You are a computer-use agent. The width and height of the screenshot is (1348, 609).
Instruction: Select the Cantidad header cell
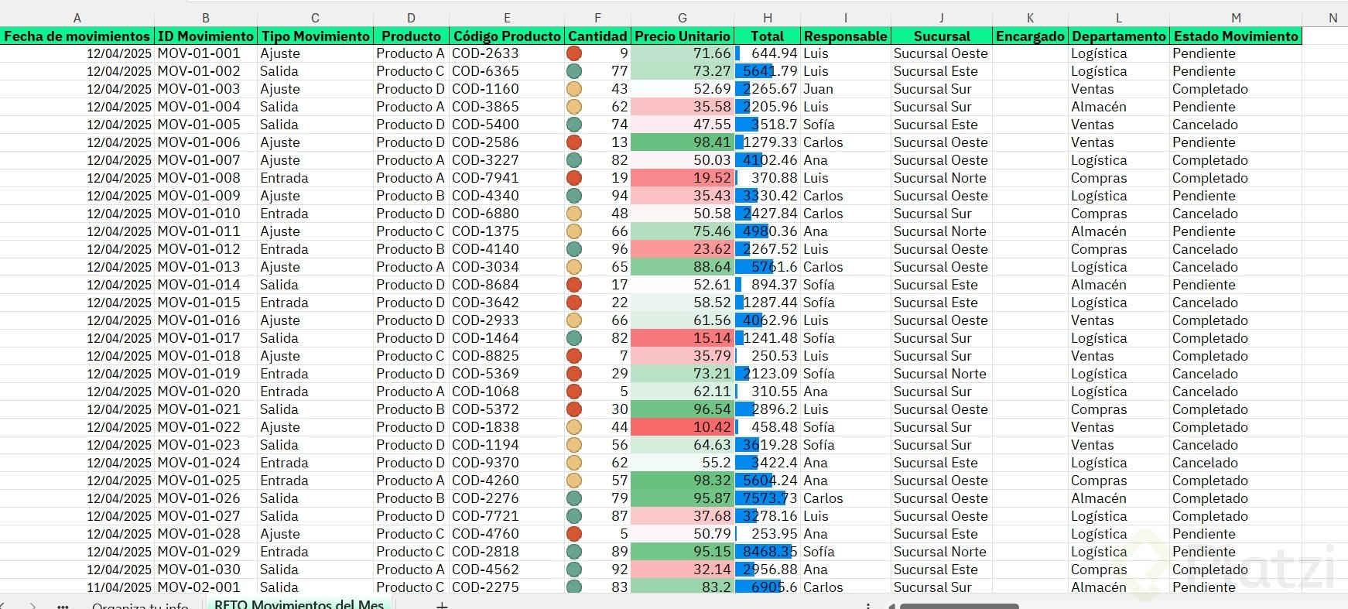click(x=597, y=36)
